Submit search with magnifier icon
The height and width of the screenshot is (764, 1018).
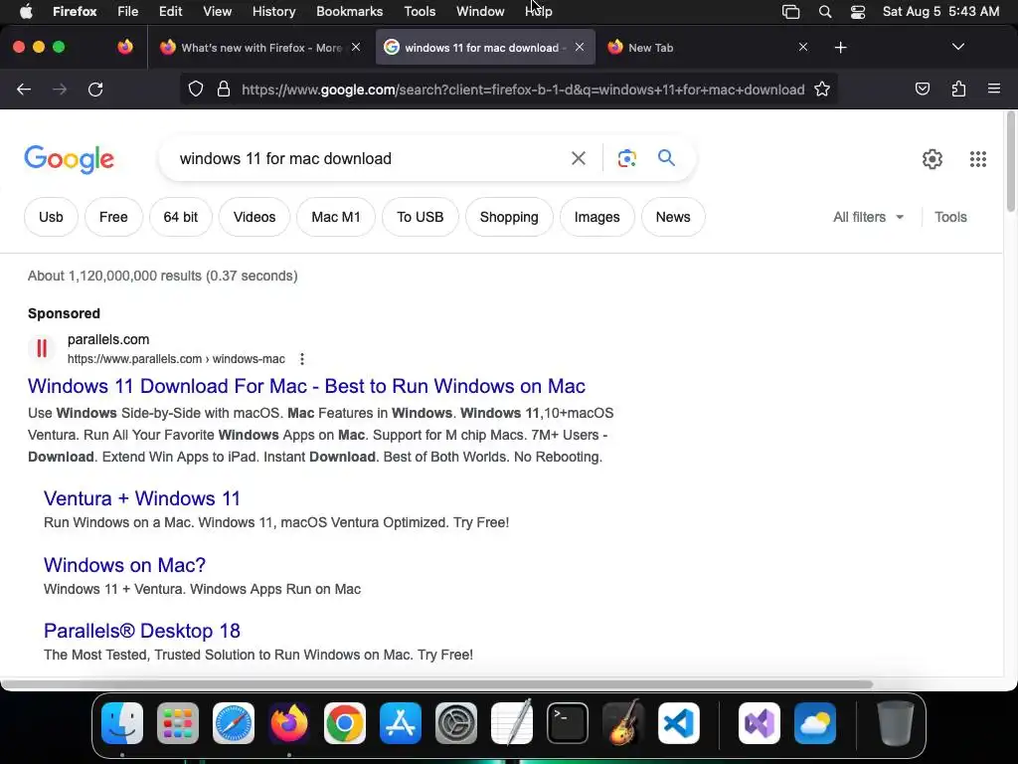[x=666, y=158]
